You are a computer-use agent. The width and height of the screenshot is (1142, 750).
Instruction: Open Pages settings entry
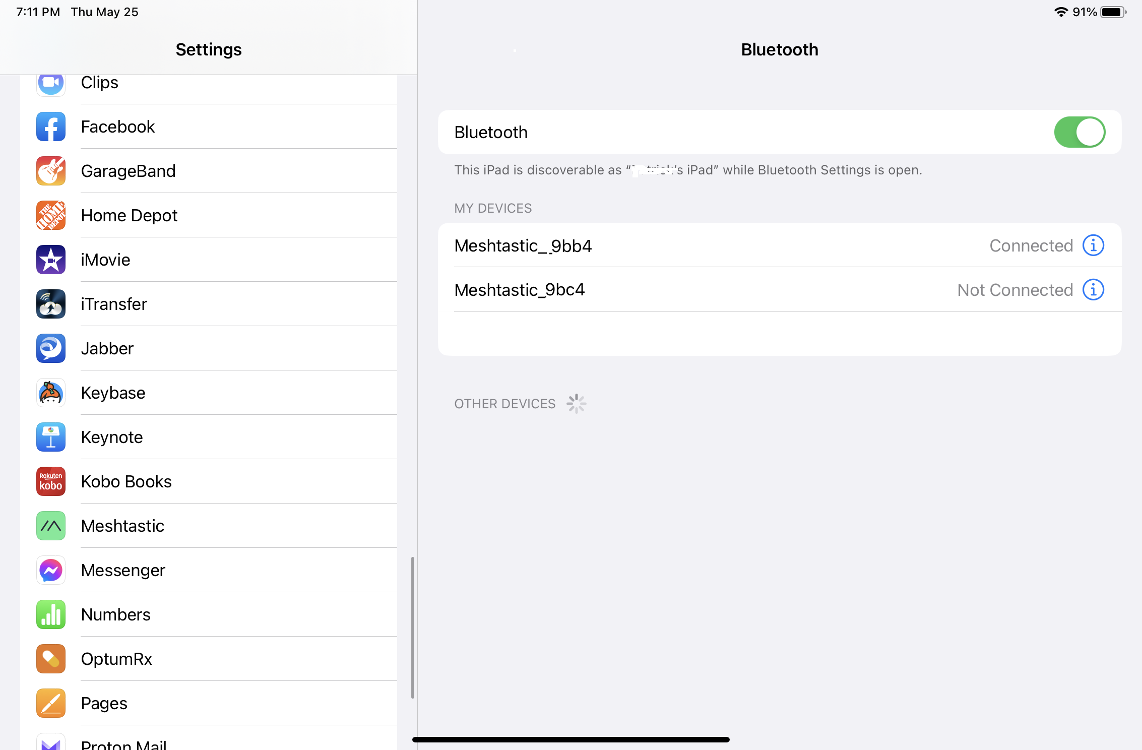(x=209, y=703)
